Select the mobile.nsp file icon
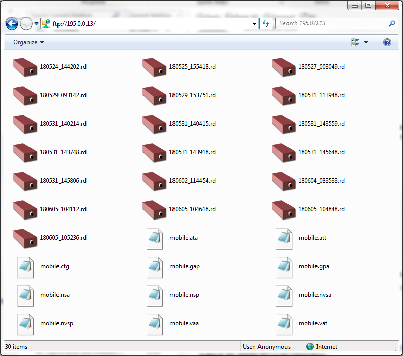The width and height of the screenshot is (403, 356). click(x=155, y=296)
